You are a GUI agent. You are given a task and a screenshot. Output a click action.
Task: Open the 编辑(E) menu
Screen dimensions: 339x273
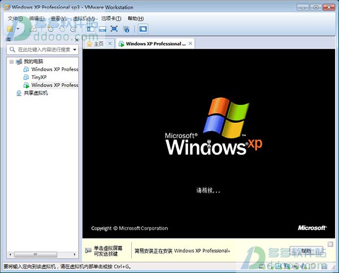[37, 19]
